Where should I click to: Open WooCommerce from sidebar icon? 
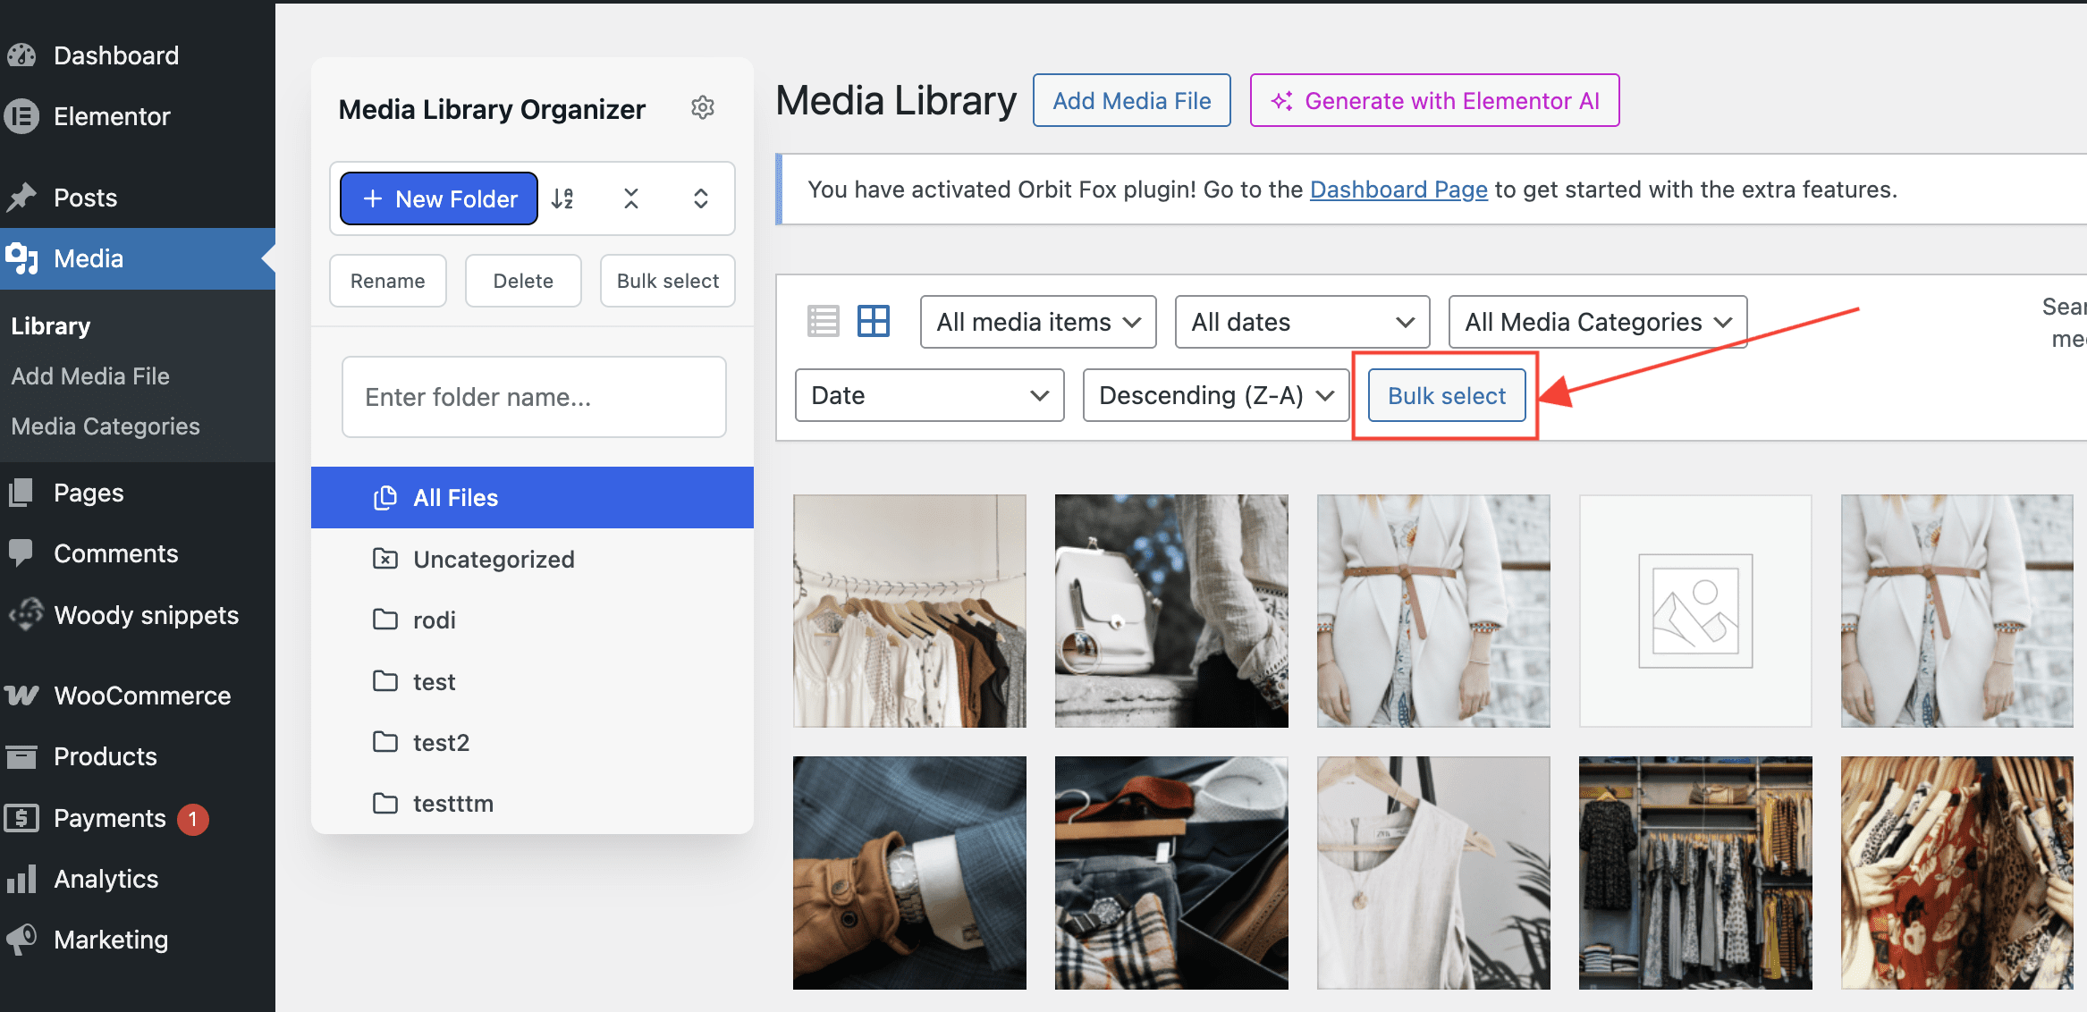point(21,696)
